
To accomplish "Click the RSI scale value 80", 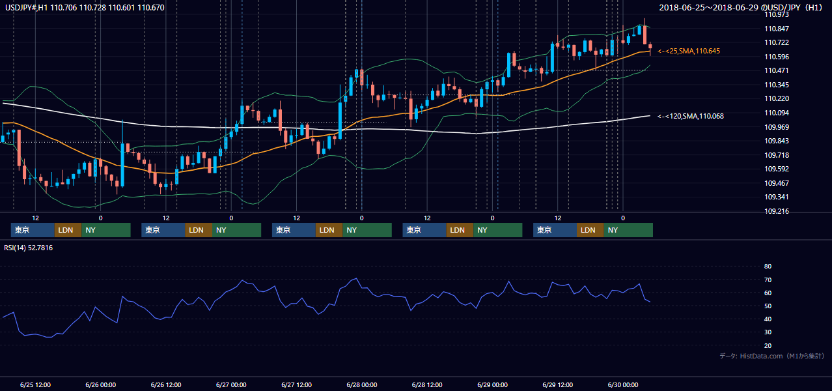I will pyautogui.click(x=768, y=267).
